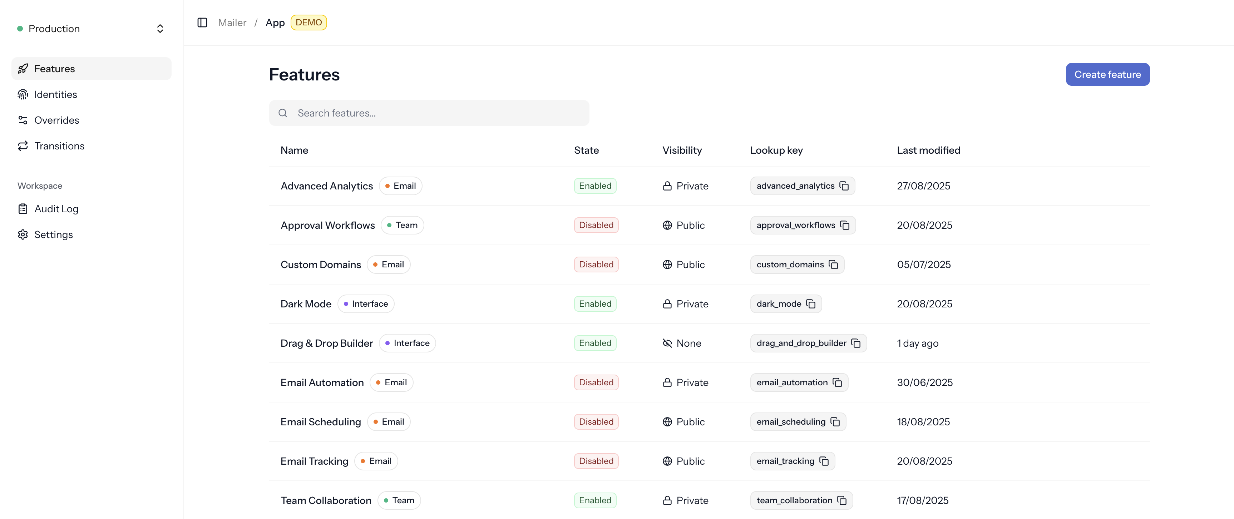Click the Identities fingerprint icon
This screenshot has width=1234, height=519.
[x=23, y=94]
